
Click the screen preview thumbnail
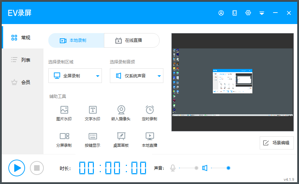(x=233, y=82)
